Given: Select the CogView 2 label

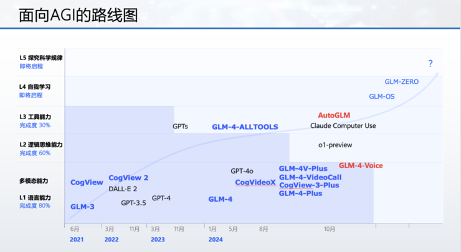Looking at the screenshot, I should click(x=128, y=178).
